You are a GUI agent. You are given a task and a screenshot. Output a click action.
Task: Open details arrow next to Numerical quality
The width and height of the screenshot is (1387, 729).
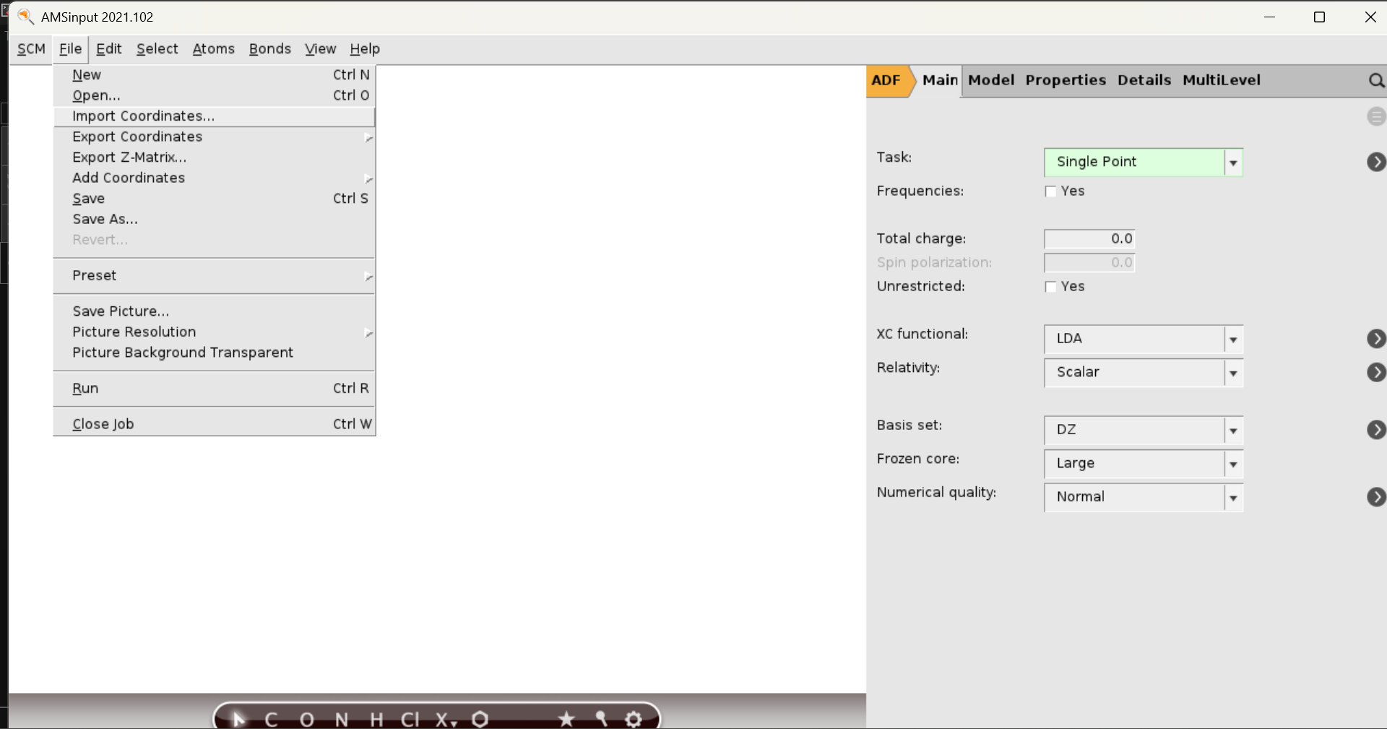point(1376,497)
